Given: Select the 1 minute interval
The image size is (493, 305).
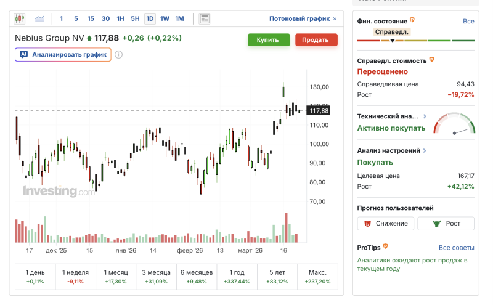Looking at the screenshot, I should (61, 19).
